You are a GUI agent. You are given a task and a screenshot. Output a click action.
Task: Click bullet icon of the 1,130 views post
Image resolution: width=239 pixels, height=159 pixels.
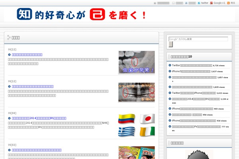coord(170,99)
